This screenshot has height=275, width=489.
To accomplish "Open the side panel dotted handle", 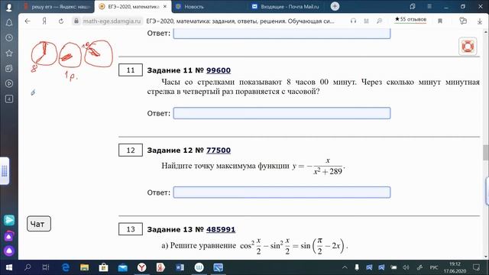I will click(x=5, y=171).
